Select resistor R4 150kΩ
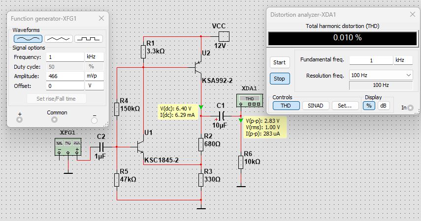The width and height of the screenshot is (421, 221). (117, 110)
